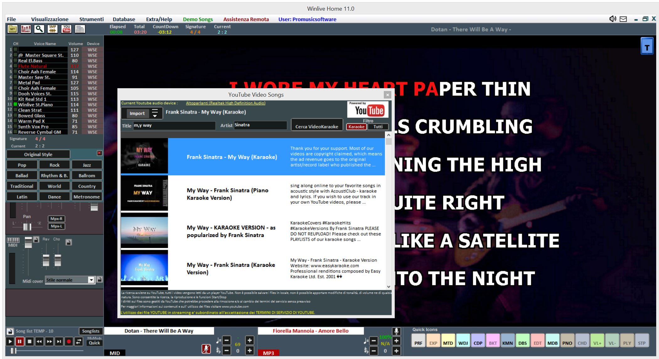
Task: Open the Mixer toolbar icon
Action: [x=26, y=29]
